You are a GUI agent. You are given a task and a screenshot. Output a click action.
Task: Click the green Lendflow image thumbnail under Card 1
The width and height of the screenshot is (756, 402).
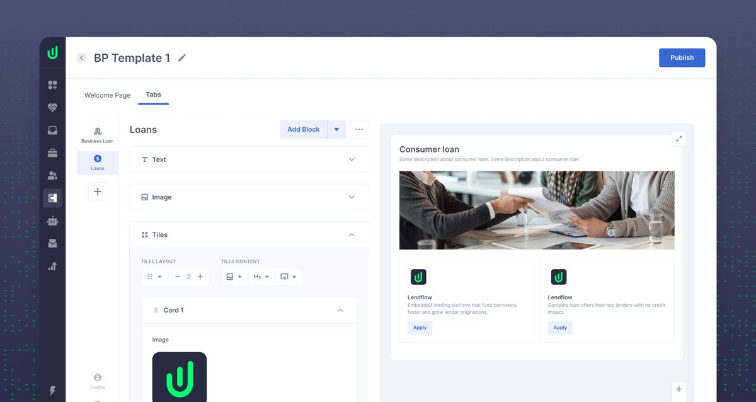pos(179,377)
